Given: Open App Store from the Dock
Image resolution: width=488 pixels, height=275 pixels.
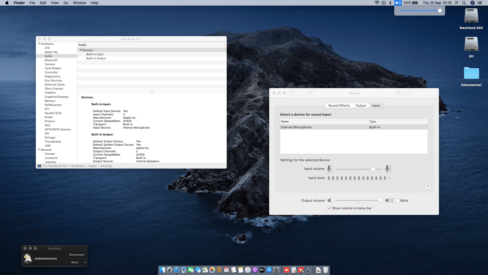Looking at the screenshot, I should pyautogui.click(x=269, y=270).
